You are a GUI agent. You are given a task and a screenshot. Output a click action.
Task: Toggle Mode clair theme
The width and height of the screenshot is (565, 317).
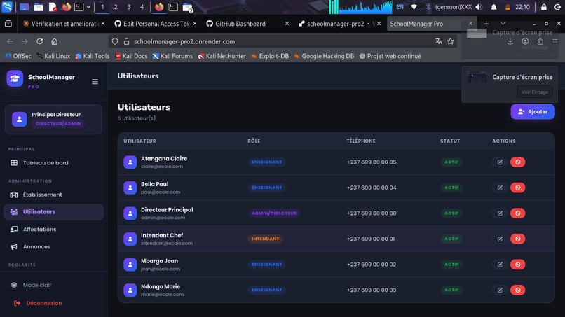click(x=53, y=285)
